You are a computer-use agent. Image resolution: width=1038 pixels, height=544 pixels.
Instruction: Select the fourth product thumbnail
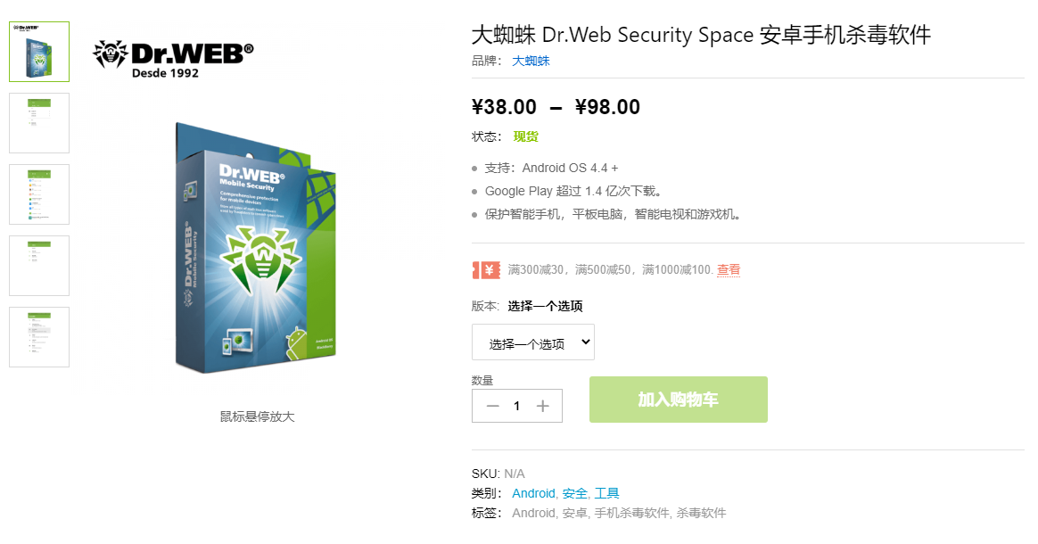click(x=39, y=266)
